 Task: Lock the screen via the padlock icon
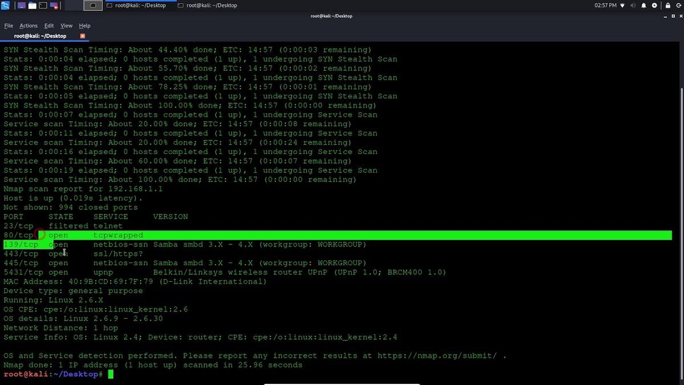668,5
